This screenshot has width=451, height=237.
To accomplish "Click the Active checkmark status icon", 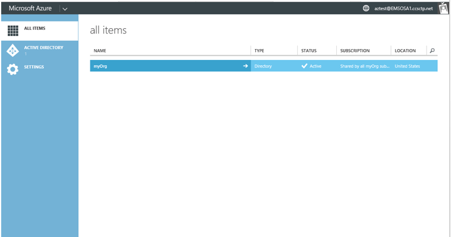I will pos(304,66).
